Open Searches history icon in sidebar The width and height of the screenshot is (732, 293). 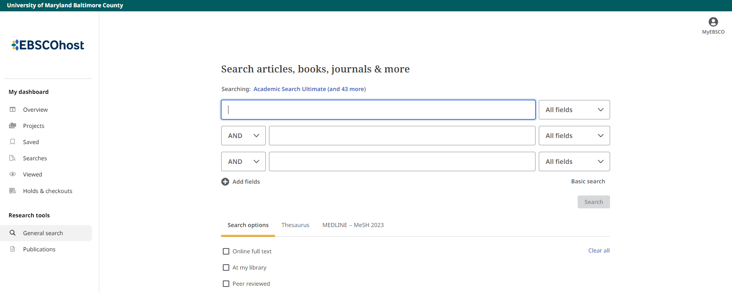[x=13, y=158]
